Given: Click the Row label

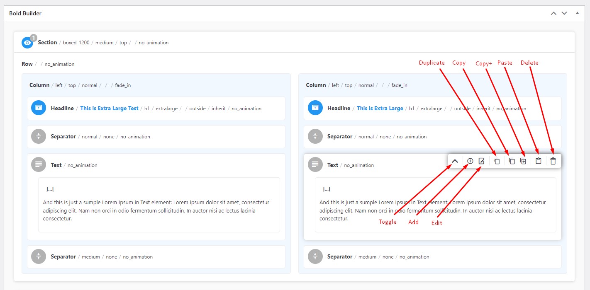Looking at the screenshot, I should coord(27,64).
